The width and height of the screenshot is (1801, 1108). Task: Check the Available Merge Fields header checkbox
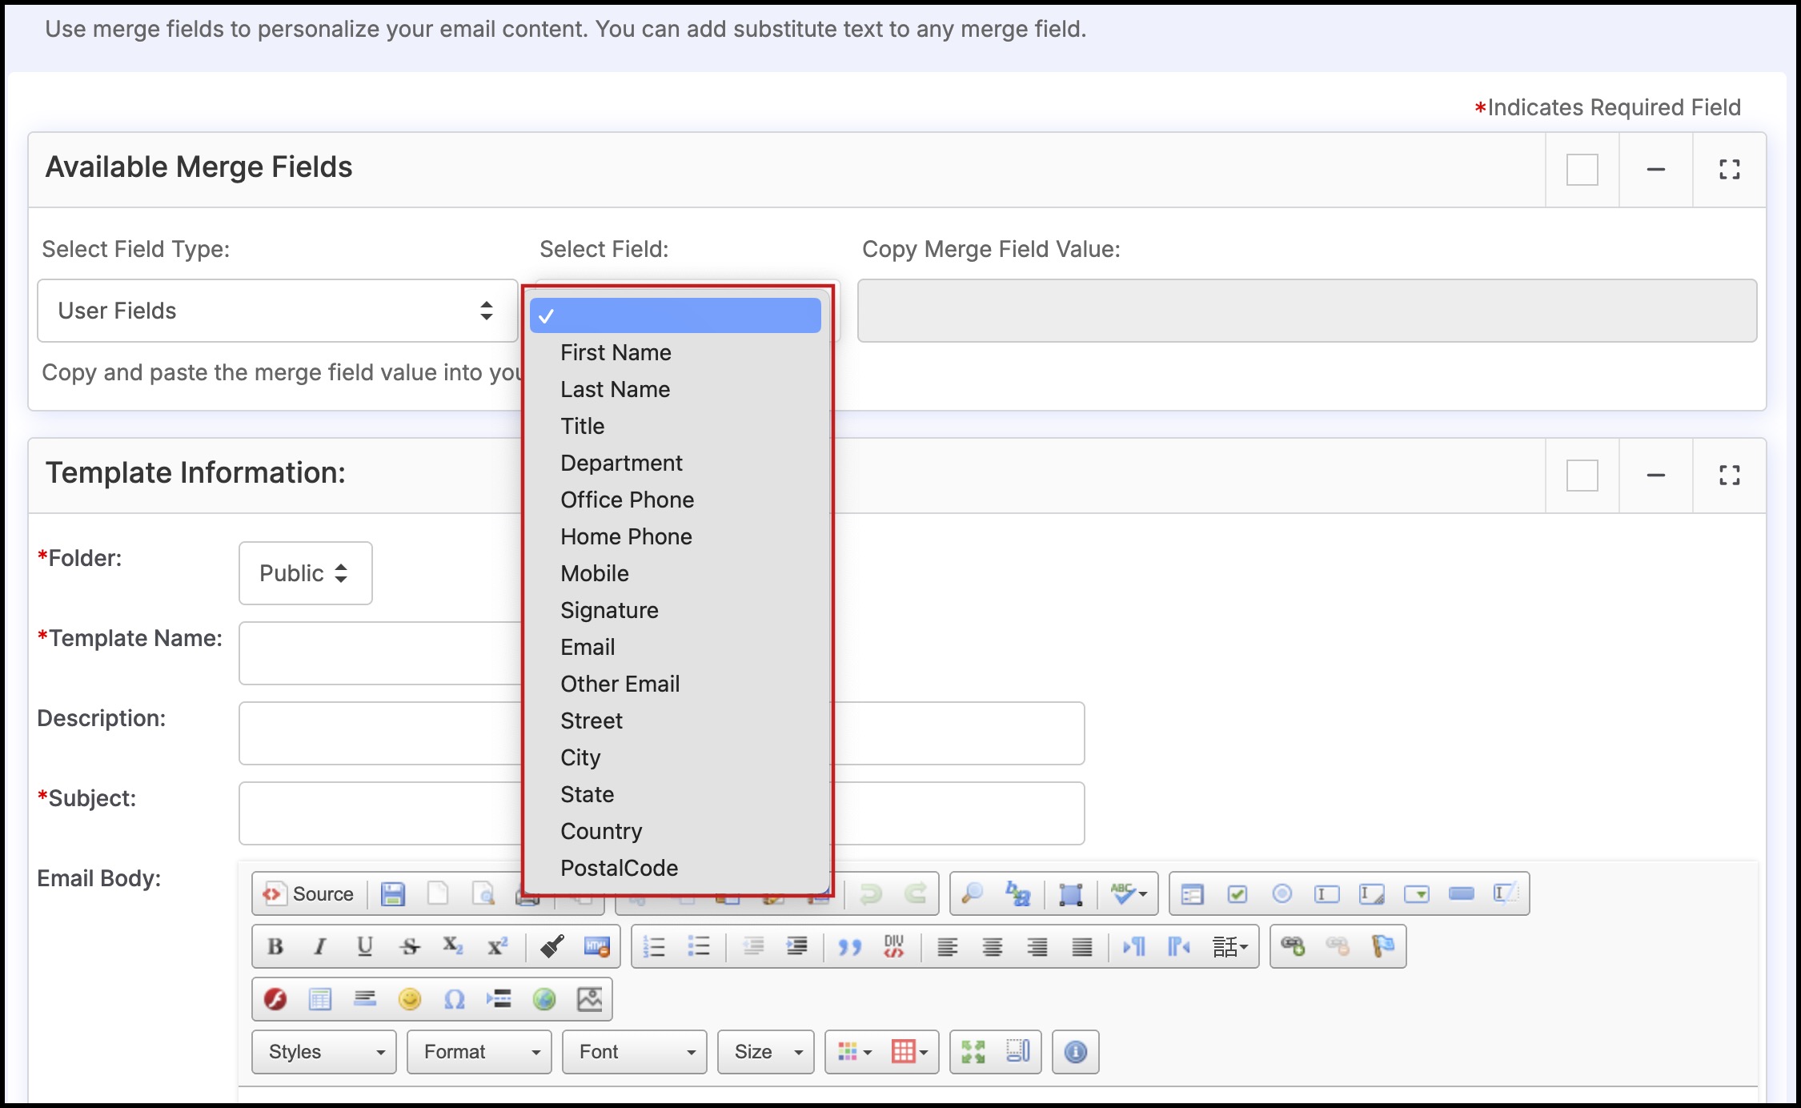coord(1582,170)
